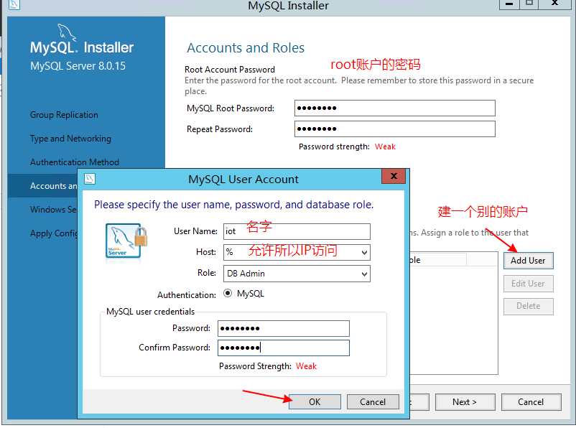The width and height of the screenshot is (576, 428).
Task: Click the Add User button
Action: coord(529,261)
